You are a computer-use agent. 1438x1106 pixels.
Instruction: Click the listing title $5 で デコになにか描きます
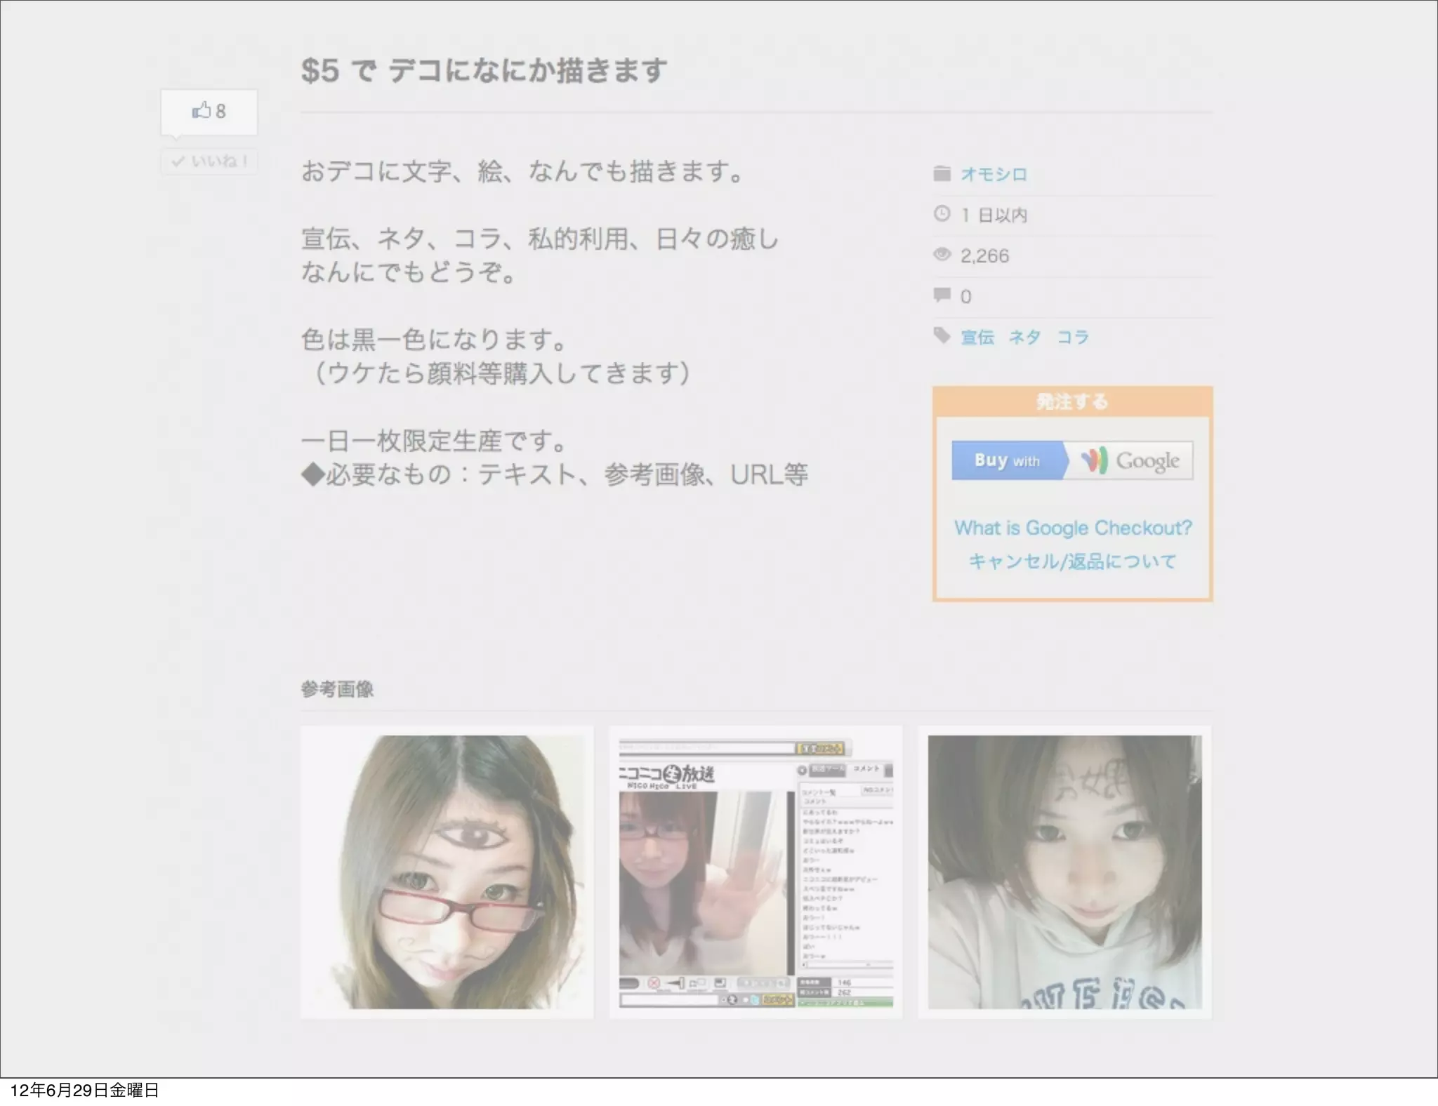(484, 71)
